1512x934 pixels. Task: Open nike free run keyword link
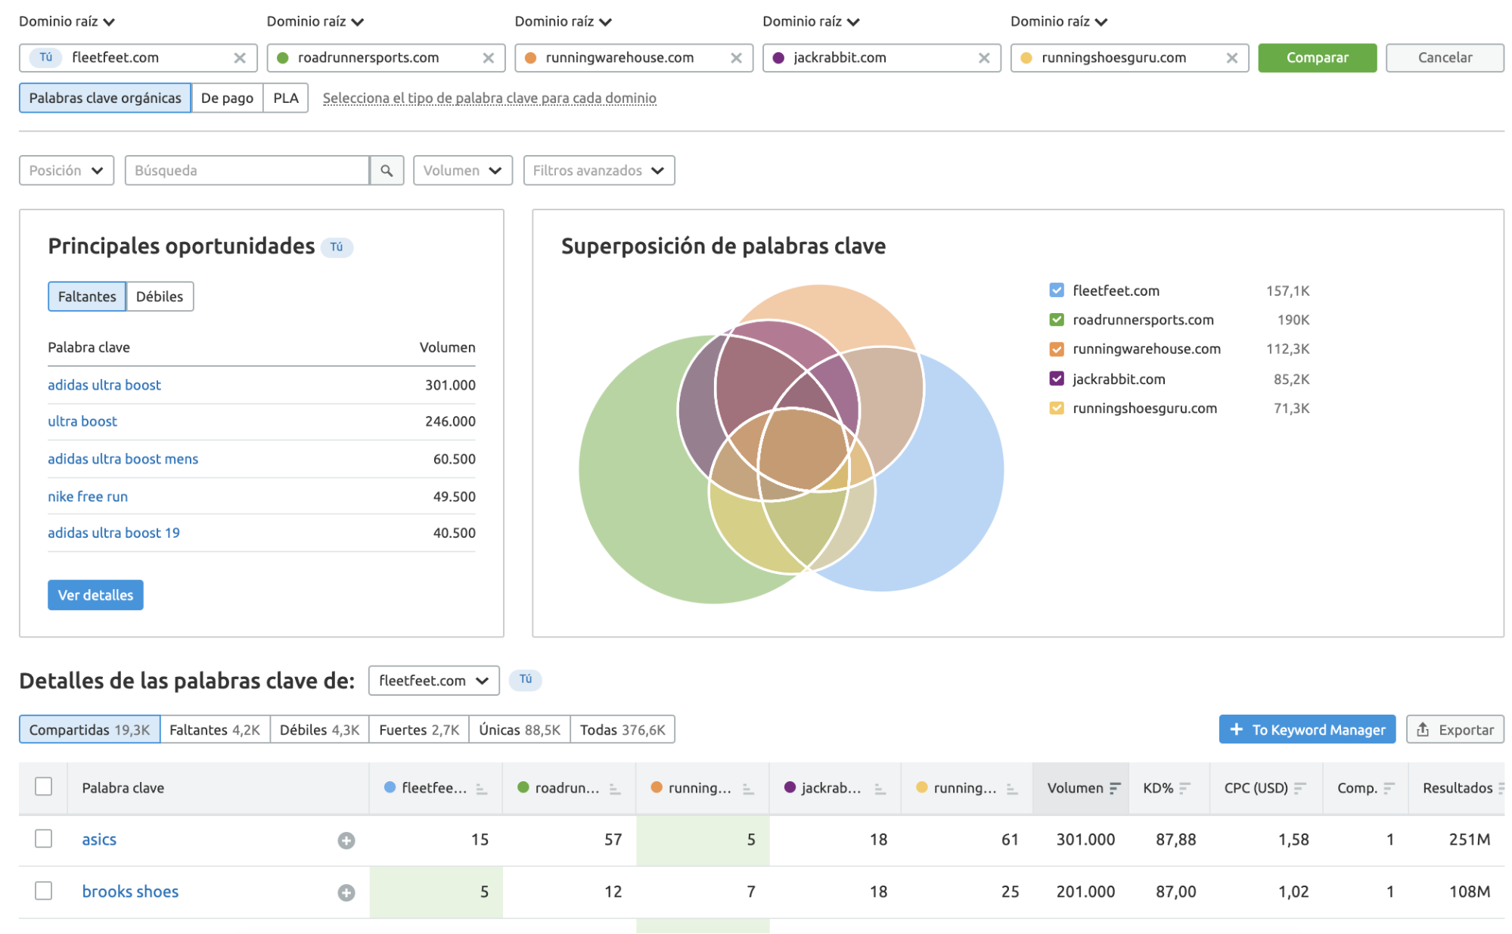(88, 498)
